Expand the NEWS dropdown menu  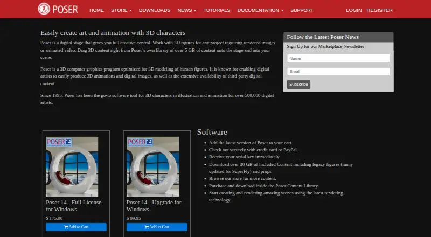pyautogui.click(x=186, y=10)
